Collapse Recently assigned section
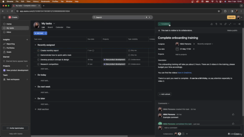The height and width of the screenshot is (137, 244). click(x=35, y=45)
